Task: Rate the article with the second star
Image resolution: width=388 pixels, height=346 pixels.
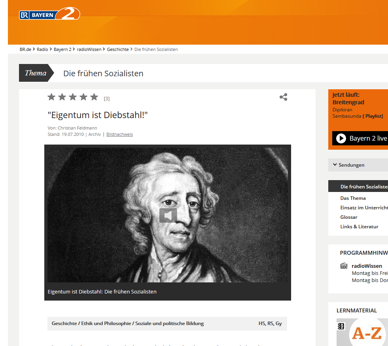Action: click(62, 97)
